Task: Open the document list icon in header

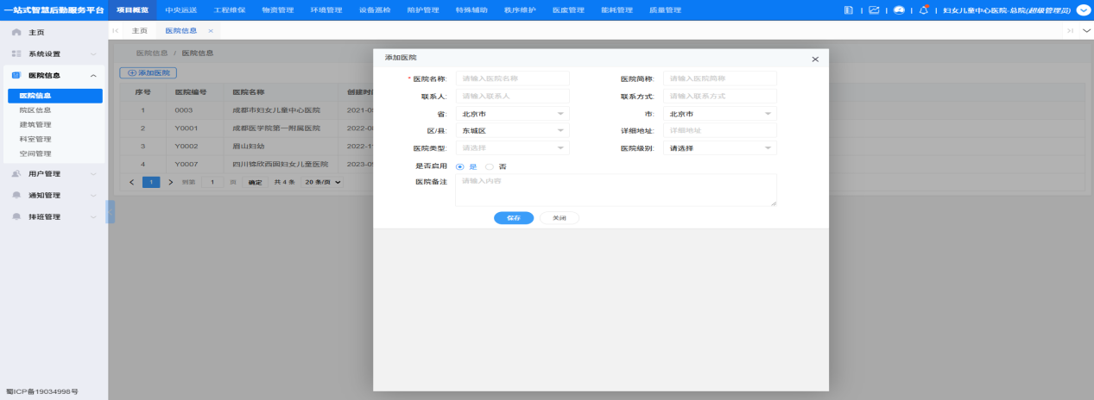Action: pyautogui.click(x=849, y=10)
